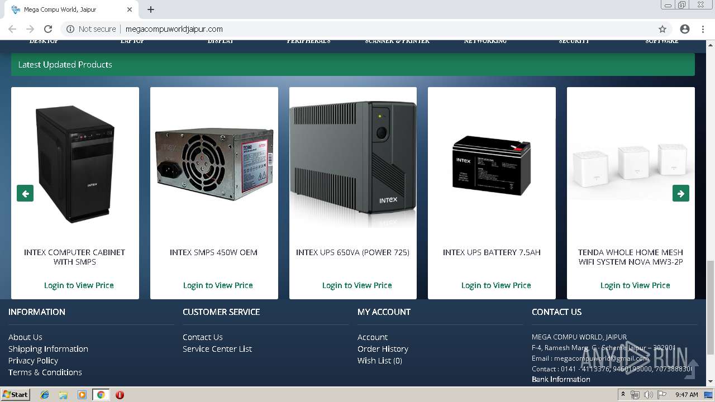The width and height of the screenshot is (715, 402).
Task: Switch to Chrome in taskbar
Action: click(101, 395)
